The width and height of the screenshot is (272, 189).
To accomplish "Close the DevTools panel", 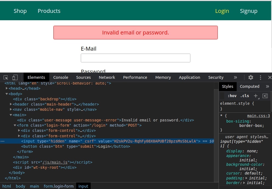I will coord(270,77).
